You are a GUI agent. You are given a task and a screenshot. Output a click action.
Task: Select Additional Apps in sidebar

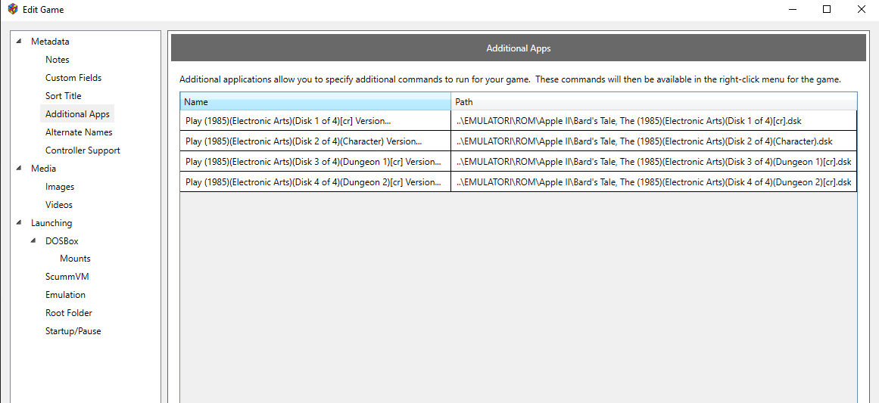click(77, 114)
